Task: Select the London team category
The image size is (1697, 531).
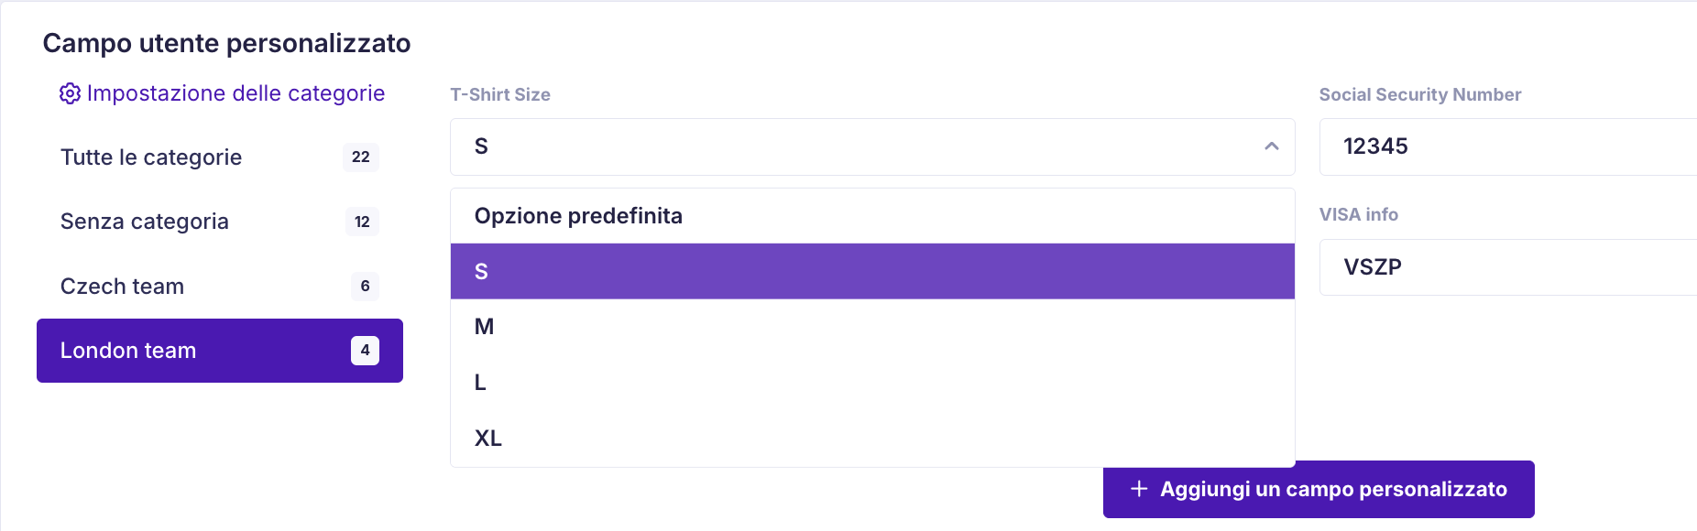Action: tap(220, 351)
